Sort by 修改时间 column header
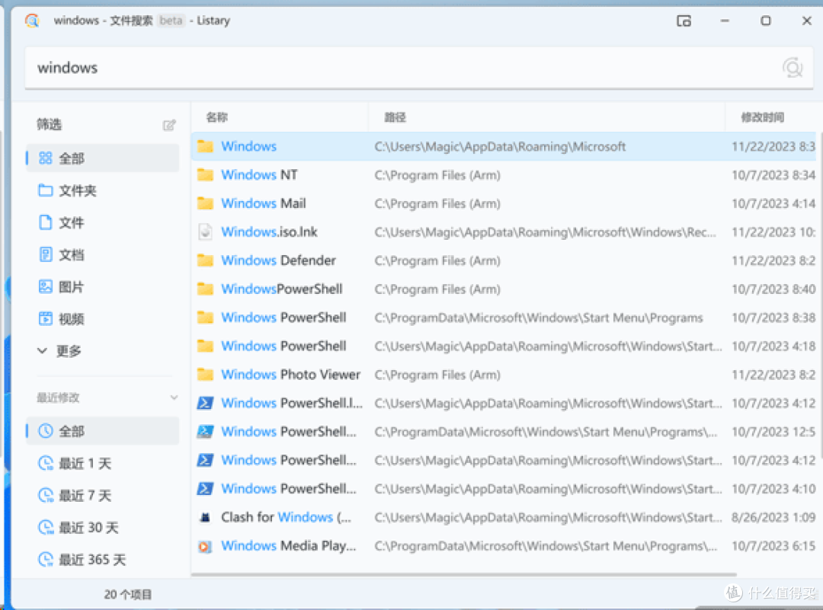823x610 pixels. (x=762, y=117)
